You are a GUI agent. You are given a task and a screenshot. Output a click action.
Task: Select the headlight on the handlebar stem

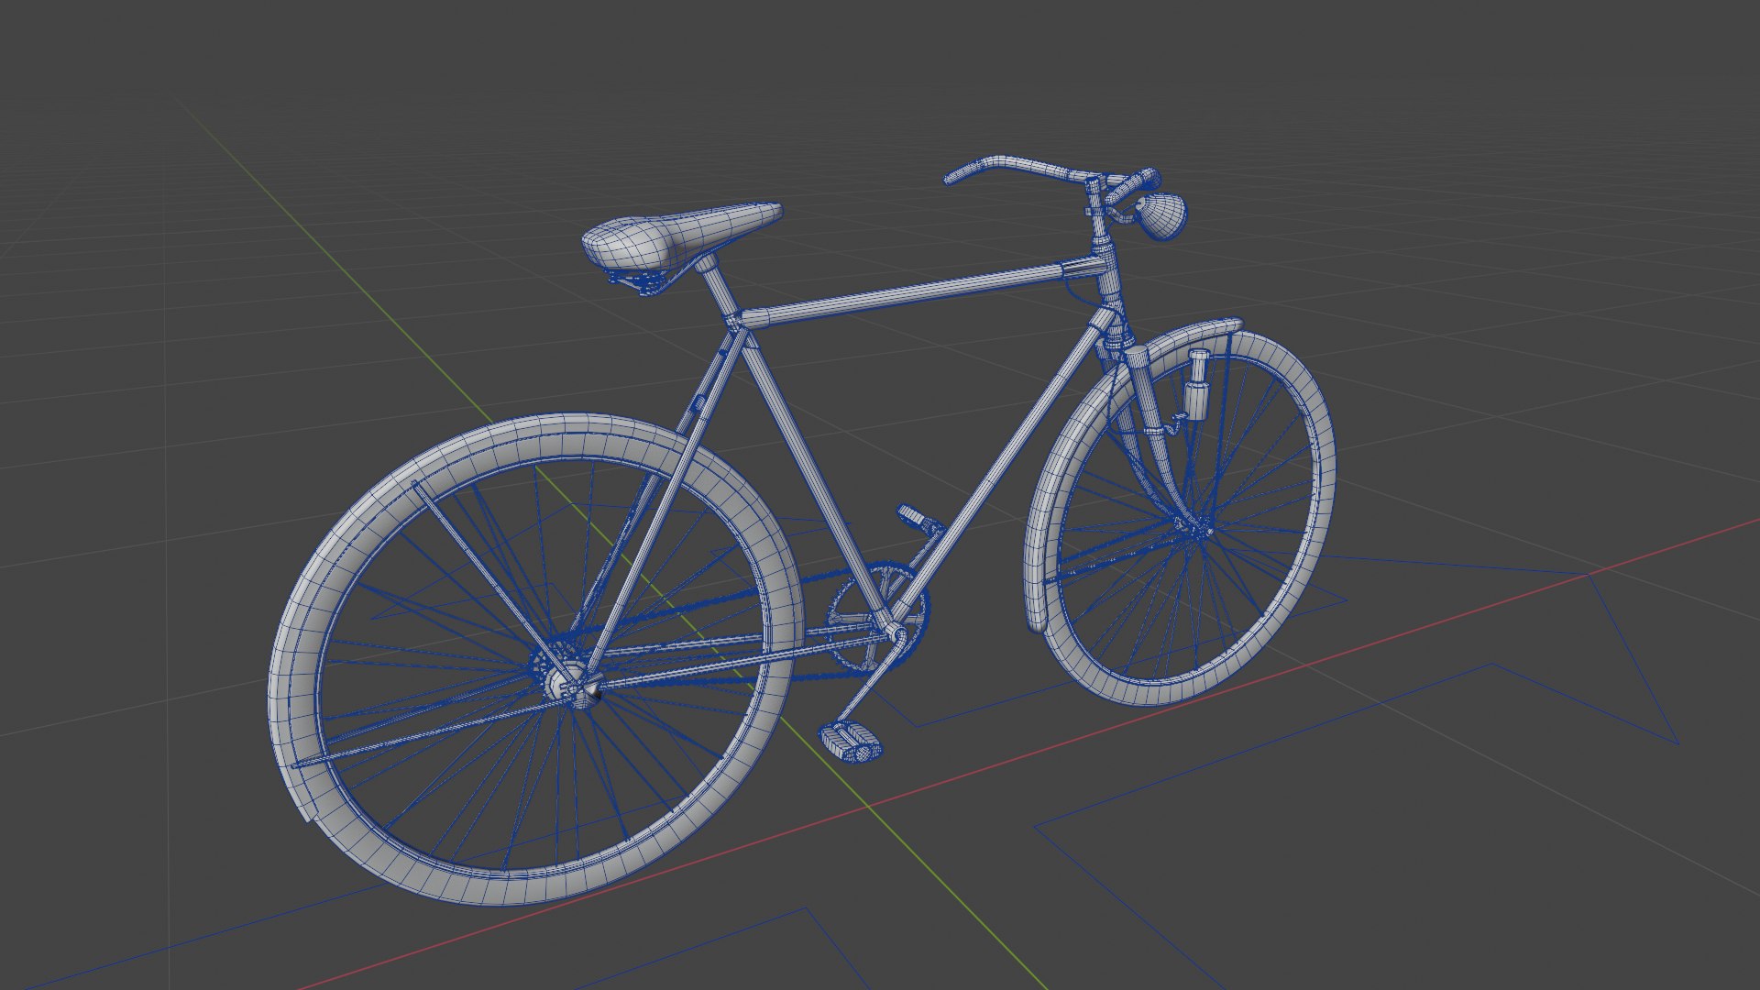click(x=1163, y=215)
